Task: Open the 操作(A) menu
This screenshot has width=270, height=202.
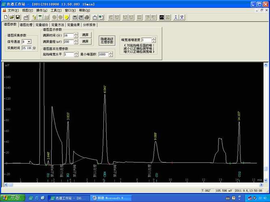Action: 41,11
